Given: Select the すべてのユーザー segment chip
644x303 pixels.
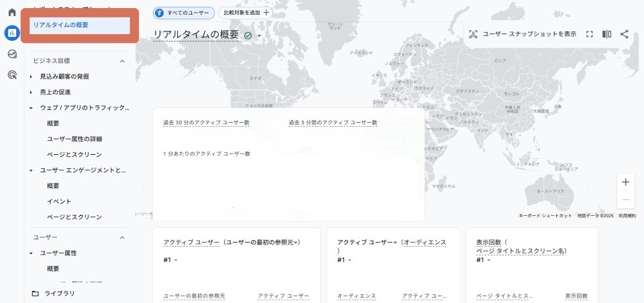Looking at the screenshot, I should (184, 13).
